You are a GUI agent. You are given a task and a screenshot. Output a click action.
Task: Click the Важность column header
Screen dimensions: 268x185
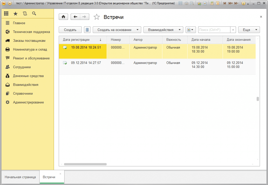coord(175,40)
